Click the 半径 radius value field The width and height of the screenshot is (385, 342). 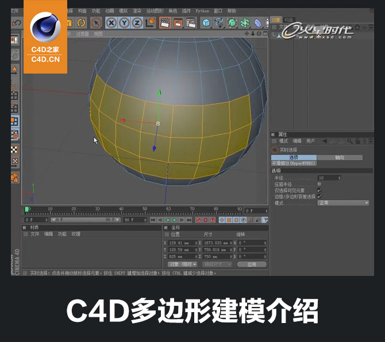(329, 178)
